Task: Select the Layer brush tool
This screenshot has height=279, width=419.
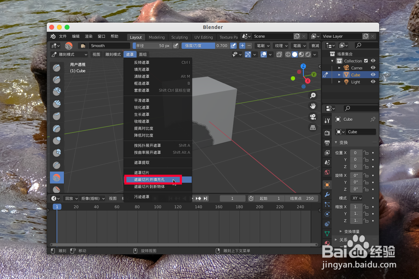Action: (x=57, y=129)
